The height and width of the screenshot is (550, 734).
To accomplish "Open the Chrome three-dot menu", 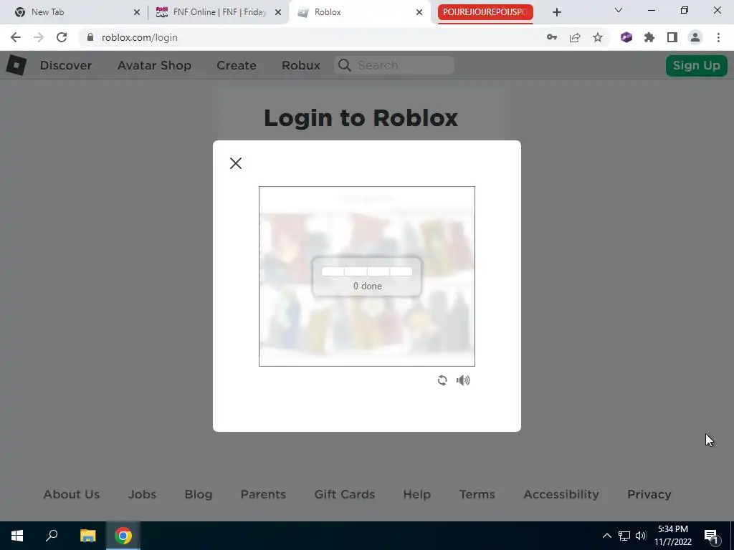I will coord(718,37).
